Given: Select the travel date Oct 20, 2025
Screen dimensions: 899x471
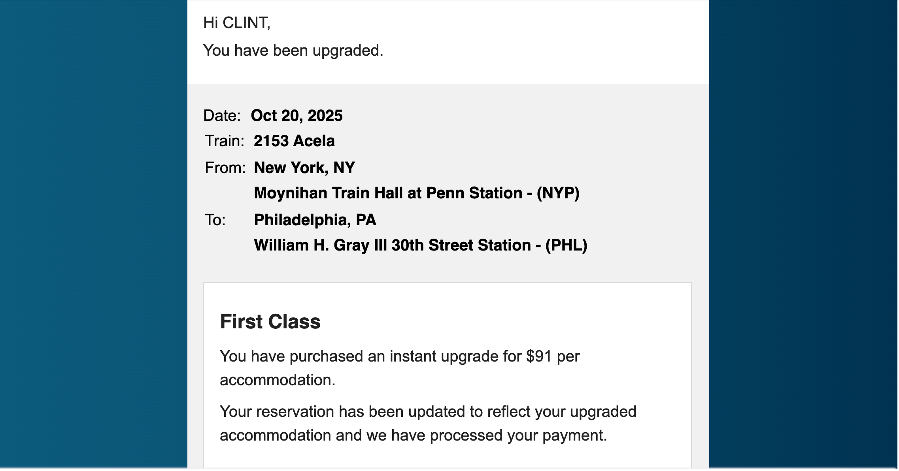Looking at the screenshot, I should [x=297, y=116].
